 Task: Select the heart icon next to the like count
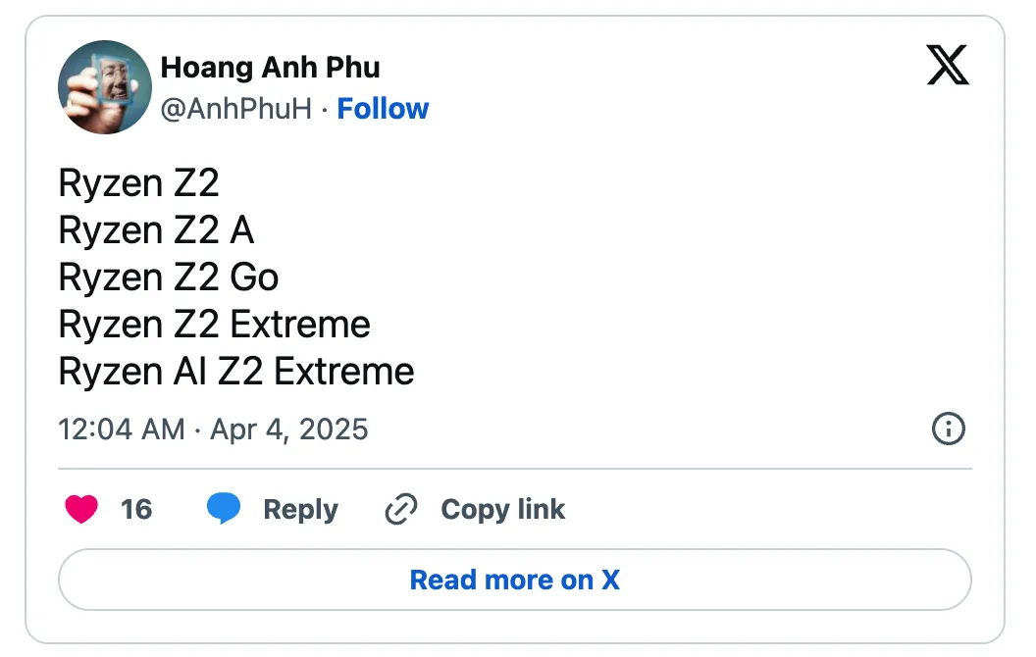point(80,510)
